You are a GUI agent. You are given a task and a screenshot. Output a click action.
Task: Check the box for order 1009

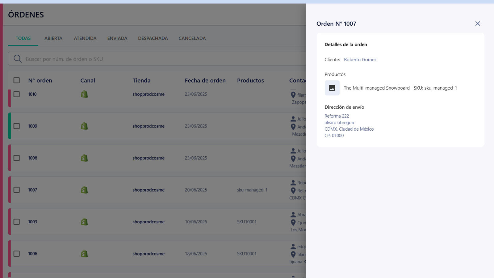tap(17, 126)
